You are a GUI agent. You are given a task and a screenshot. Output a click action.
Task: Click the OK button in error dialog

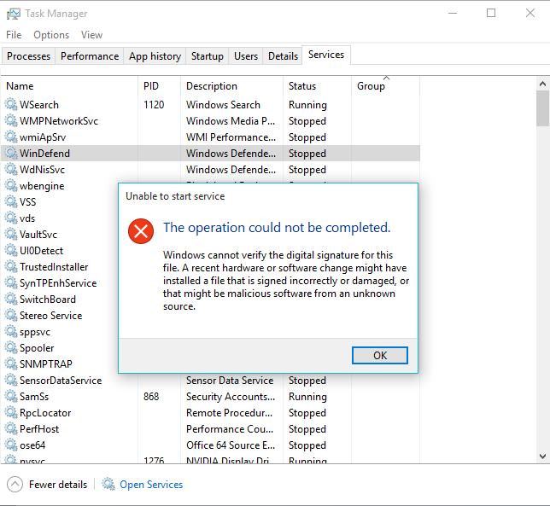[x=380, y=355]
